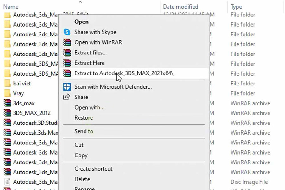285x190 pixels.
Task: Choose Extract to Autodesk_3DS_MAX_2021x64\
Action: [135, 73]
